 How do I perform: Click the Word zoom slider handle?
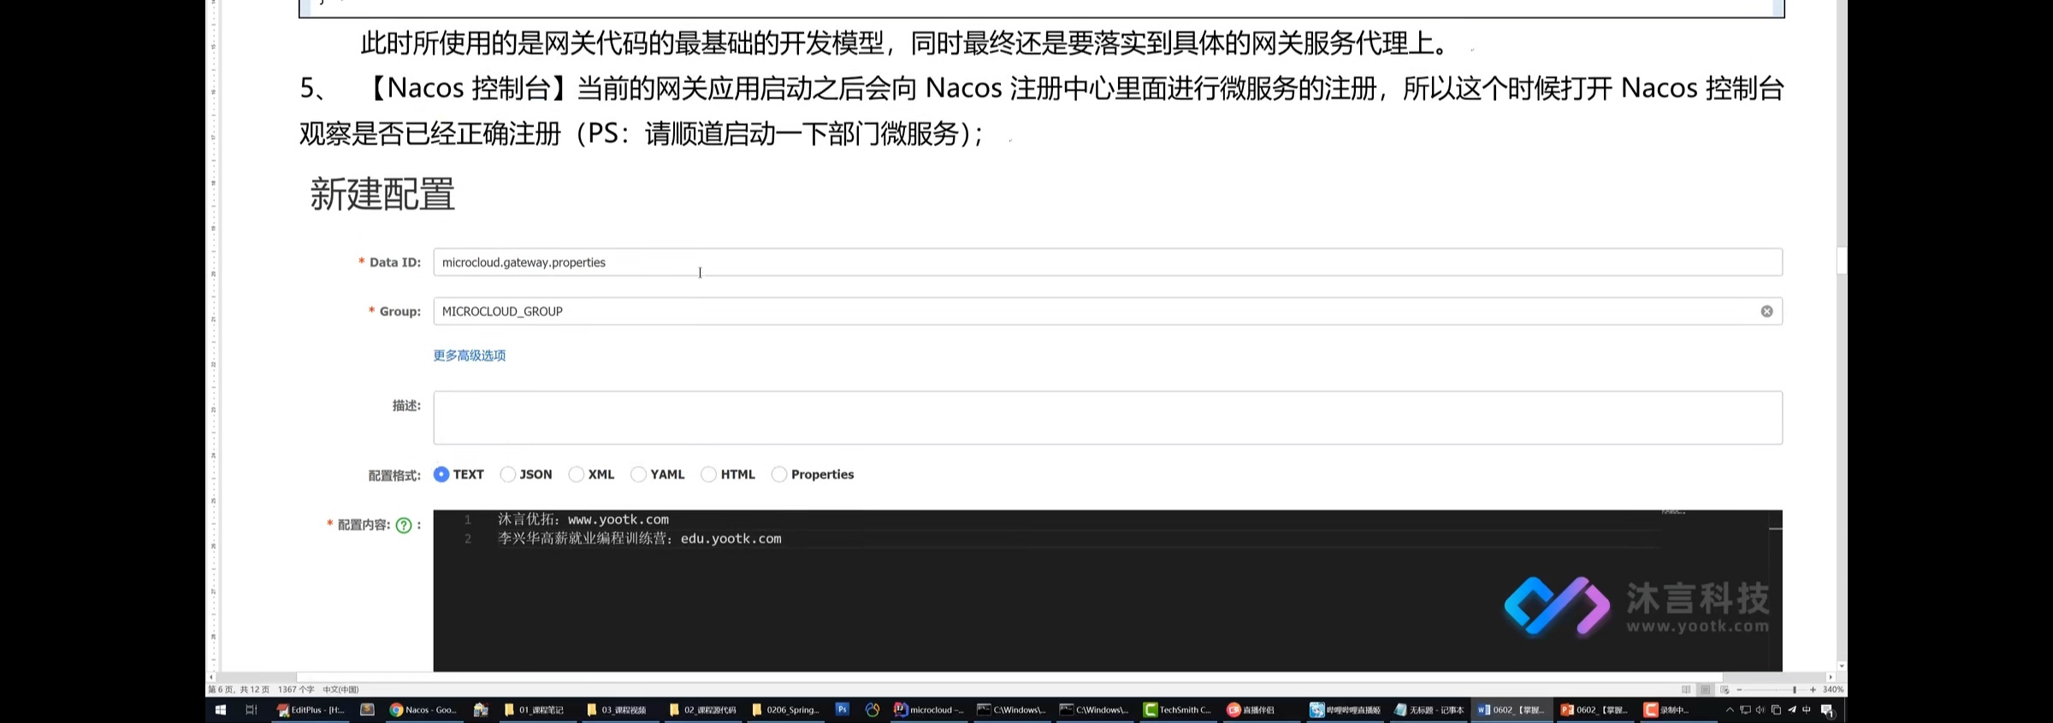(1795, 690)
